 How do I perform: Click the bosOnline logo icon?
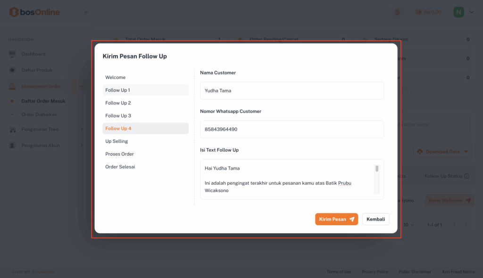coord(14,12)
